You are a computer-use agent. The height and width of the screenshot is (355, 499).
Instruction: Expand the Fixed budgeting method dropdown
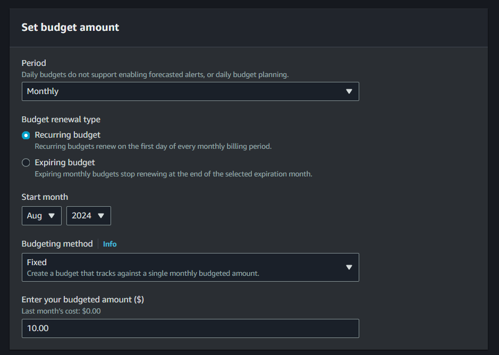pos(190,267)
